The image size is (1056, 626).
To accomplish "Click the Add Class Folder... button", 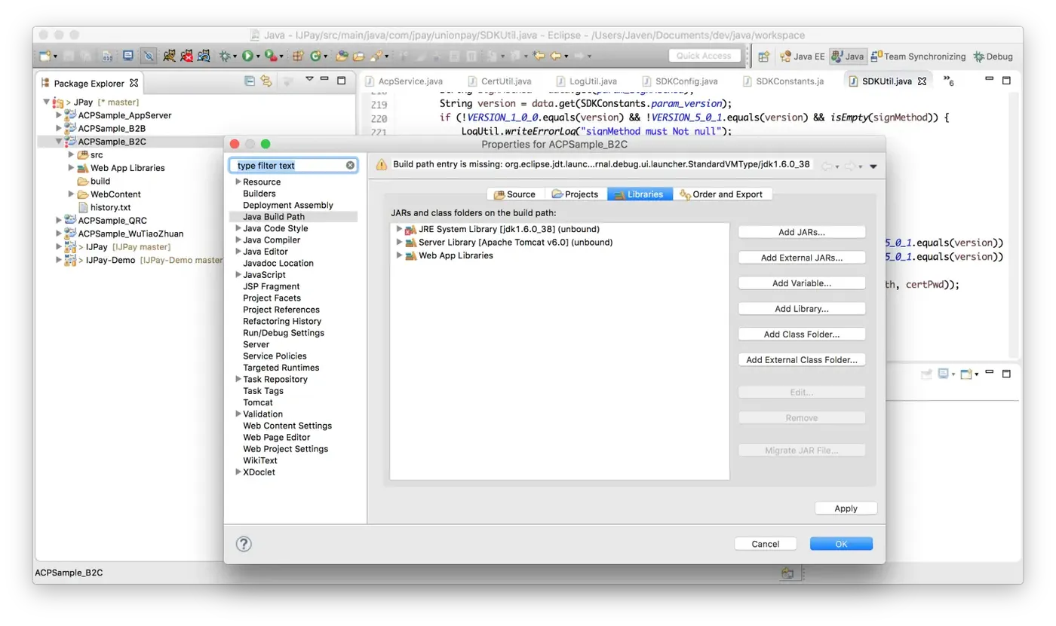I will point(802,334).
